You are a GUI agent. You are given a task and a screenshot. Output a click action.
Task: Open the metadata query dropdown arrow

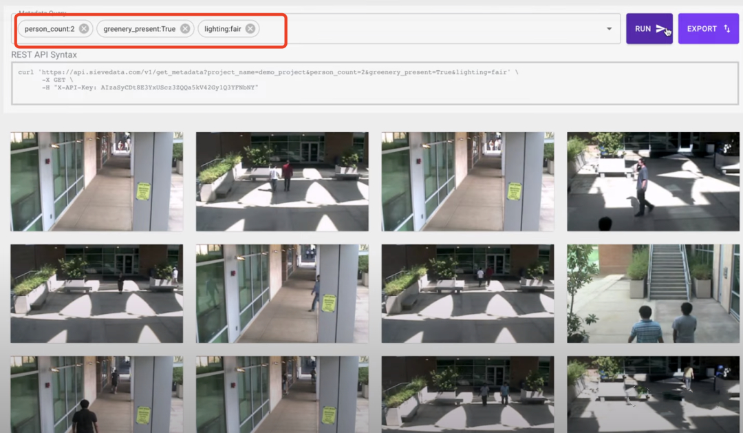tap(610, 29)
